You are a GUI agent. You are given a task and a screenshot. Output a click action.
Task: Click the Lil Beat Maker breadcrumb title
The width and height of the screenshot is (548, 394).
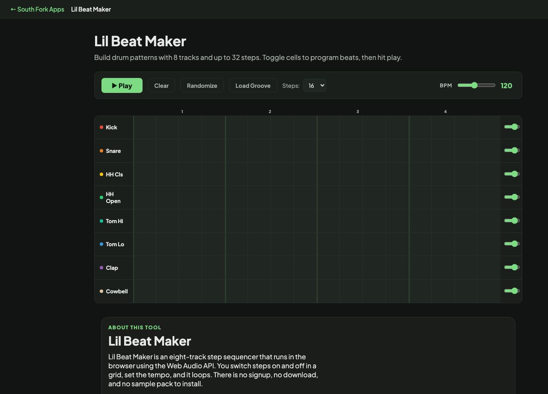(91, 9)
